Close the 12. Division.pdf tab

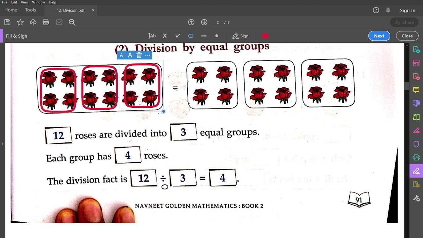click(x=93, y=10)
